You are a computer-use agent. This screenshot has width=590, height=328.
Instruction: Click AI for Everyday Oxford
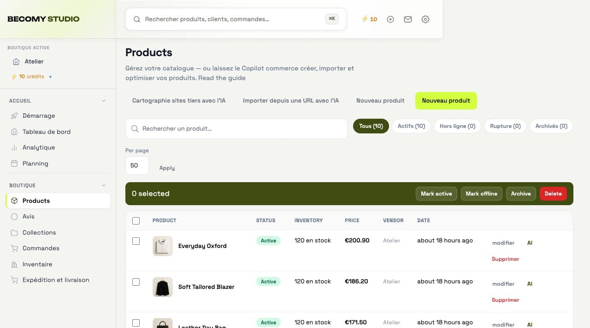click(530, 243)
